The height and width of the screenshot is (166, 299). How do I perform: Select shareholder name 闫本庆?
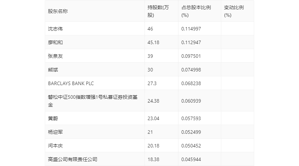tap(55, 146)
